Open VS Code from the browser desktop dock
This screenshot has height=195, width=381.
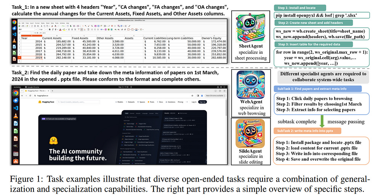16,108
